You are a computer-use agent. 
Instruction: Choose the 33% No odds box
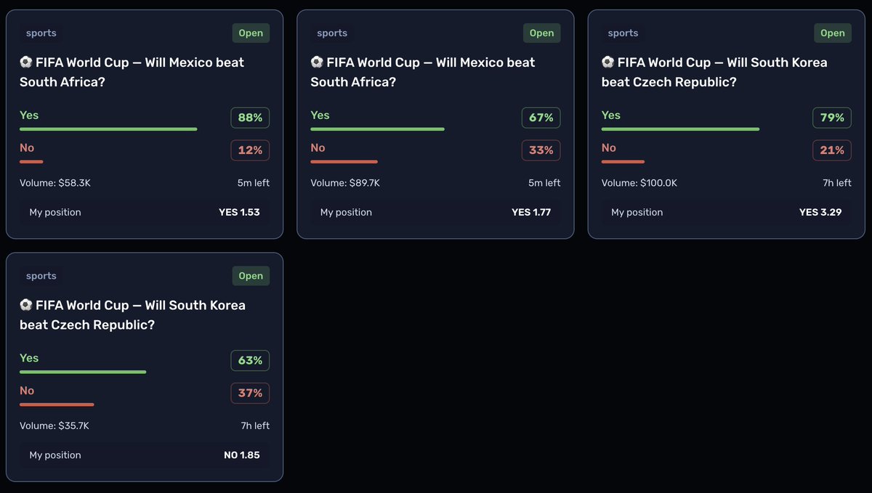click(x=541, y=150)
